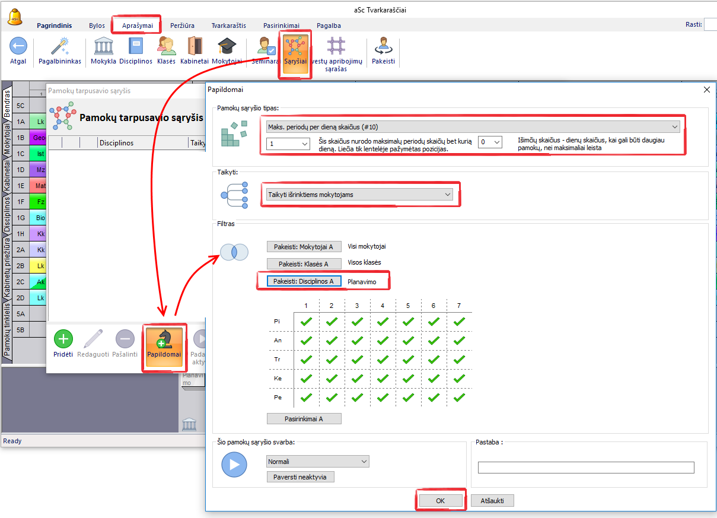
Task: Open the Disciplinos subjects icon
Action: [136, 47]
